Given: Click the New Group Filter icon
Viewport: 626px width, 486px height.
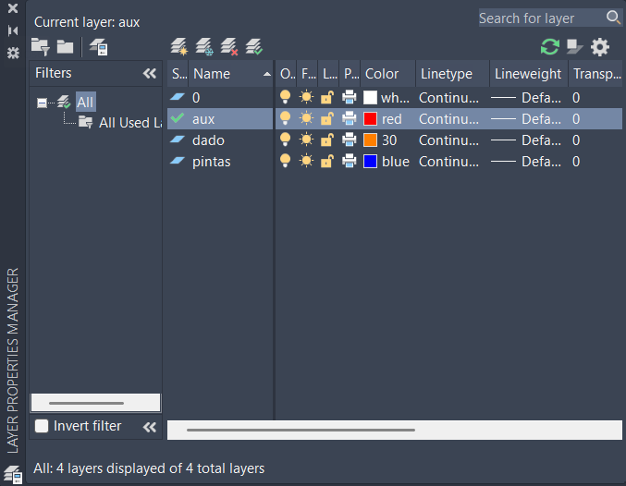Looking at the screenshot, I should 65,46.
